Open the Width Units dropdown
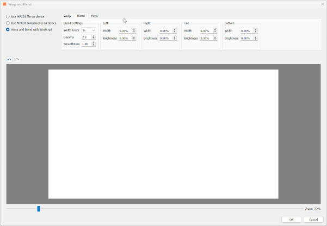The width and height of the screenshot is (327, 226). [89, 30]
